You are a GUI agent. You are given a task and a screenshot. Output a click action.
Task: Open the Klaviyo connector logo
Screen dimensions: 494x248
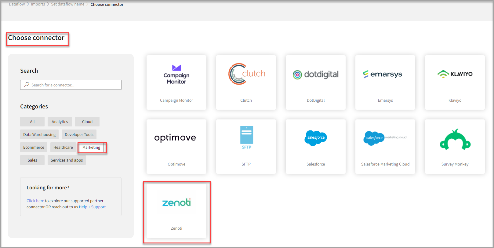click(455, 74)
